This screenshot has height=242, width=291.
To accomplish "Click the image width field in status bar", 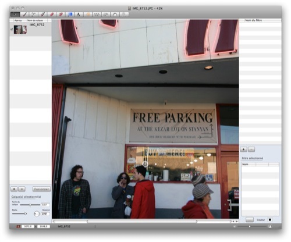I will (28, 226).
